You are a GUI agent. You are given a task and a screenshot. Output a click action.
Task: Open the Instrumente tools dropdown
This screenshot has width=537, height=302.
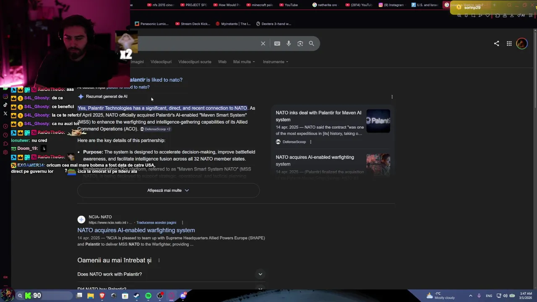[x=276, y=62]
